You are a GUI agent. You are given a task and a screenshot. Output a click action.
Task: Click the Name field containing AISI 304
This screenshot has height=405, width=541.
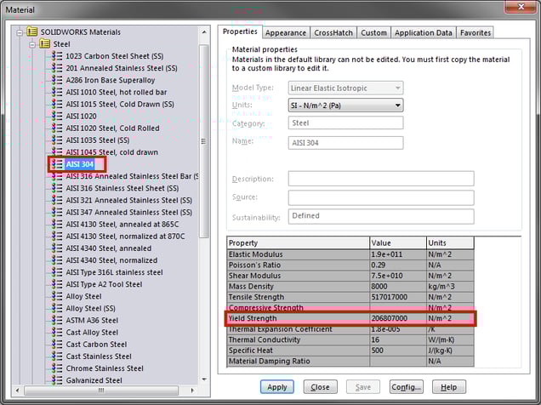tap(345, 143)
